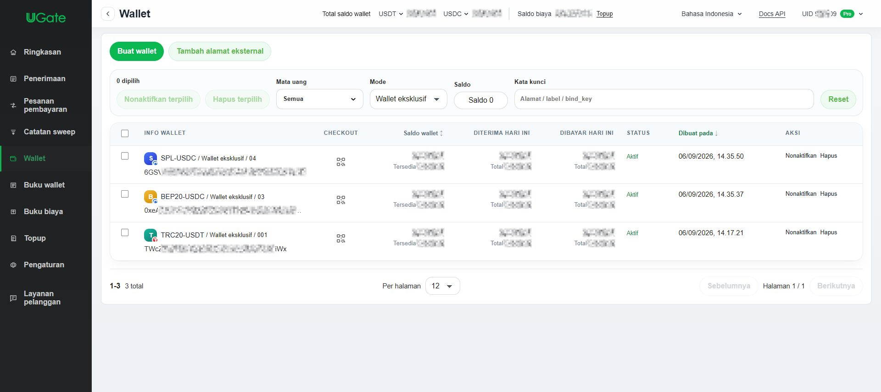881x392 pixels.
Task: Go to Penerimaan in the sidebar
Action: point(46,79)
